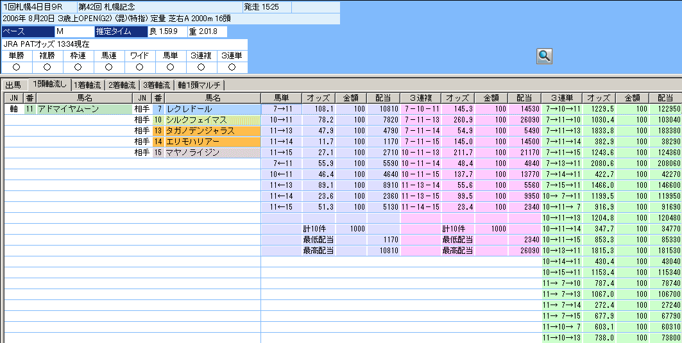This screenshot has width=682, height=343.
Task: Choose the ワイド bet type radio
Action: pos(139,67)
